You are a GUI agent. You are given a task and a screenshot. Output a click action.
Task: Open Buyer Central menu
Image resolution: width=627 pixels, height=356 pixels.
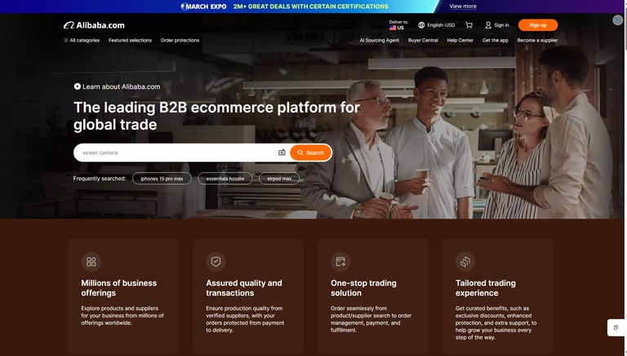(423, 40)
